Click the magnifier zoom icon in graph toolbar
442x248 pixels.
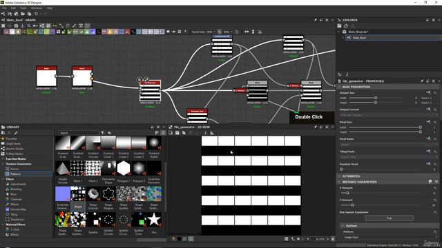click(x=29, y=25)
